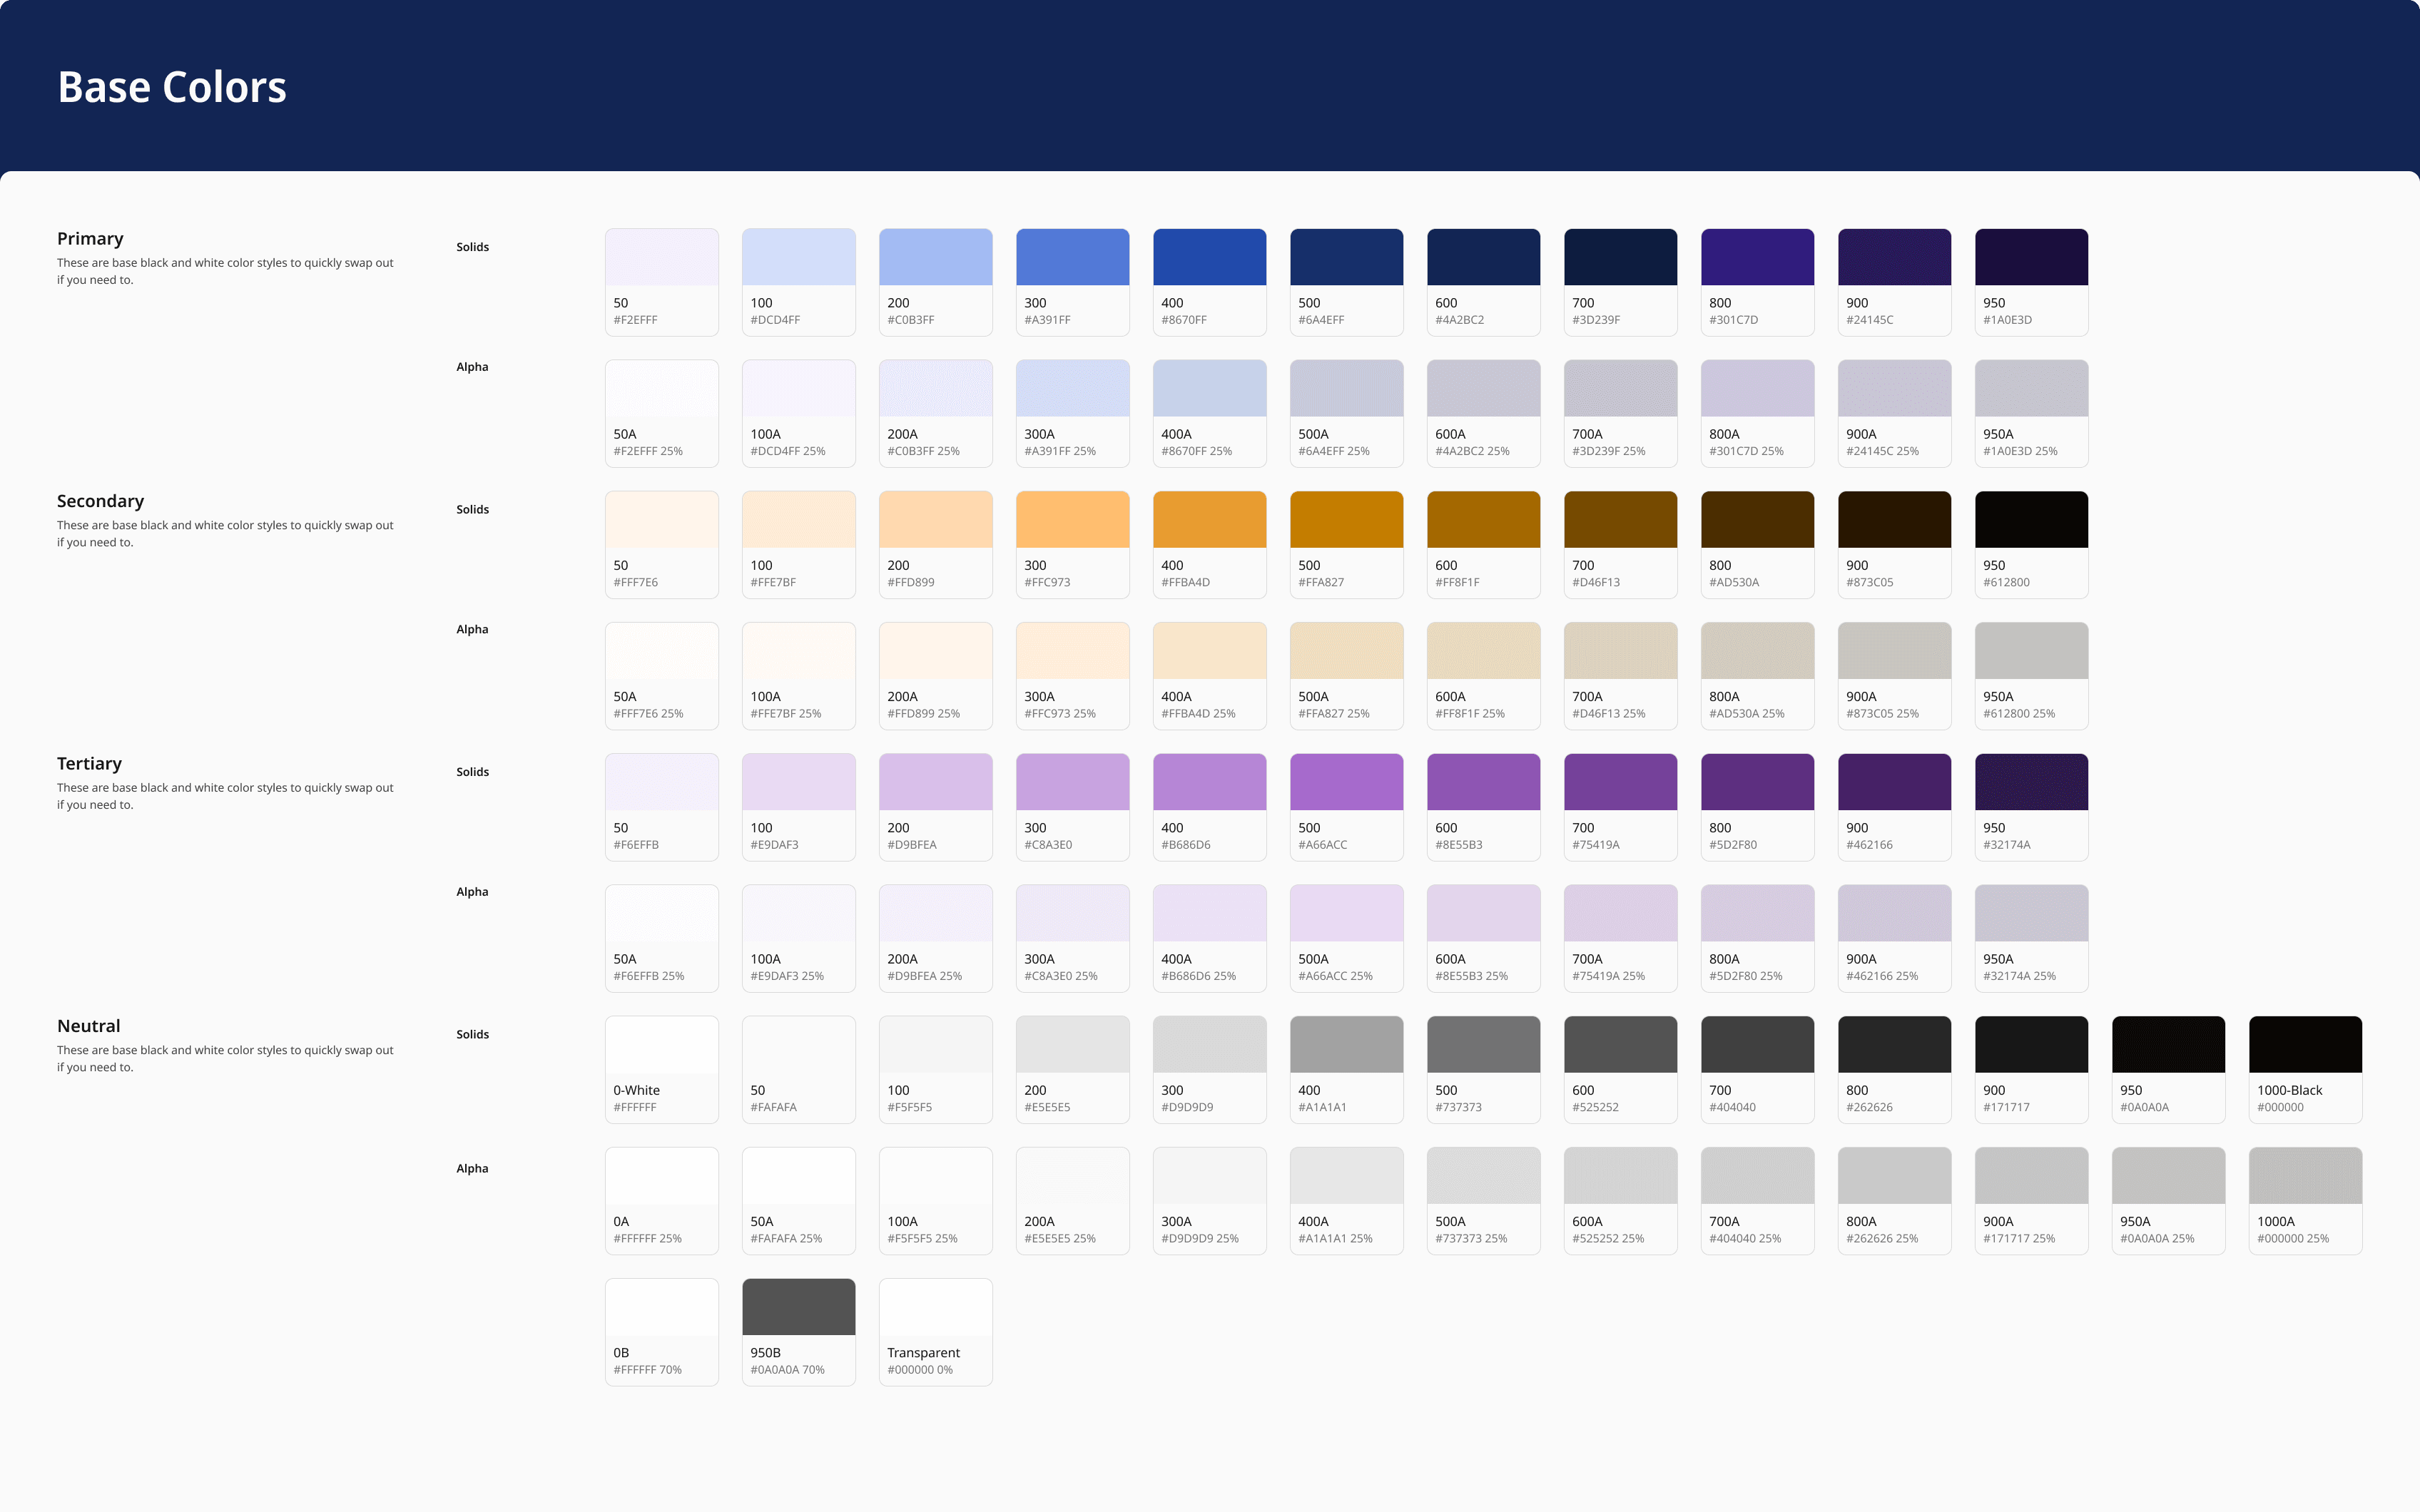
Task: Select Neutral alpha 500A #737373 25%
Action: tap(1483, 1200)
